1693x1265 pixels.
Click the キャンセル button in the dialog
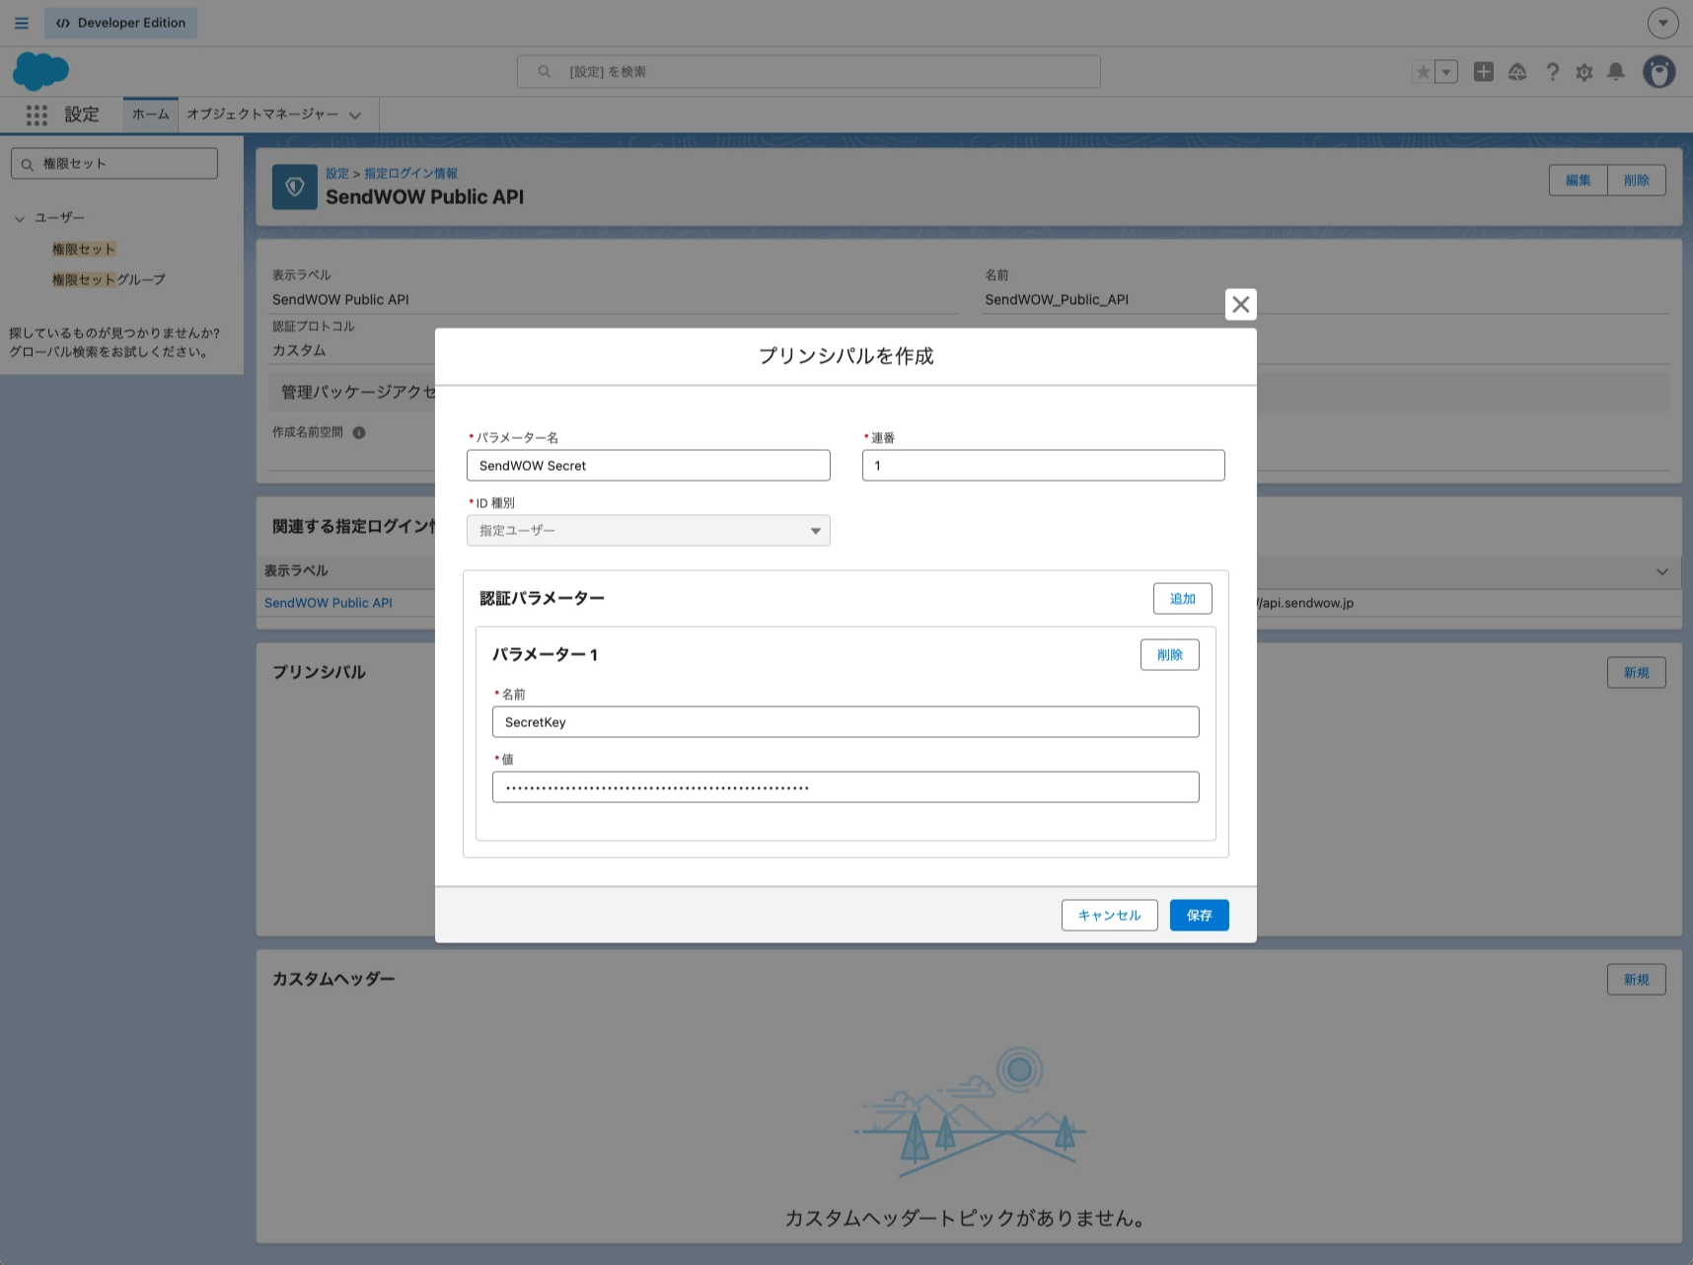click(1110, 916)
